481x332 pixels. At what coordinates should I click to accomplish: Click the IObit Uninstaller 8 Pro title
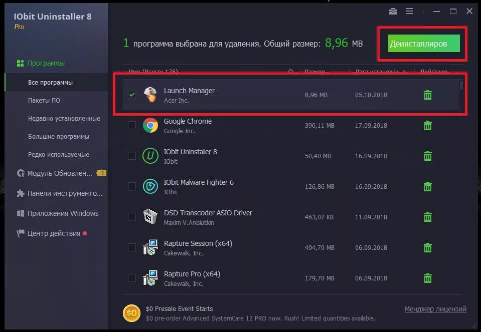pyautogui.click(x=53, y=21)
